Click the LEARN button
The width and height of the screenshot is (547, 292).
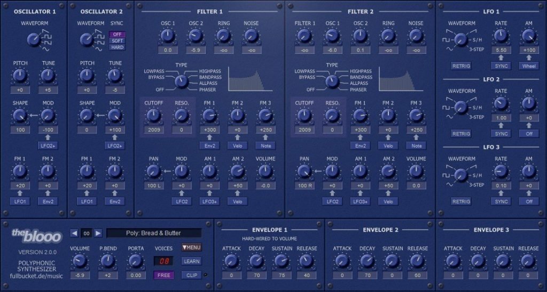[191, 262]
